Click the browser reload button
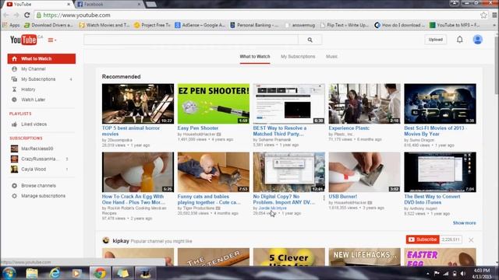The image size is (499, 280). click(x=27, y=15)
